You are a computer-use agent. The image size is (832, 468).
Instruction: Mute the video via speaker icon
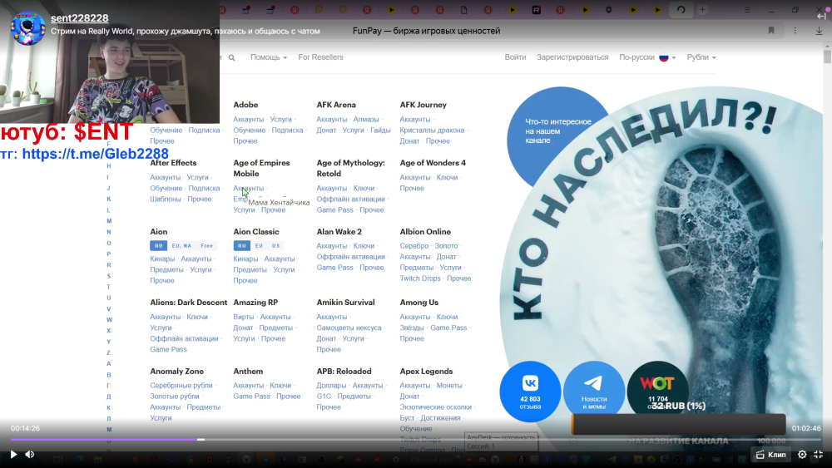click(x=30, y=454)
